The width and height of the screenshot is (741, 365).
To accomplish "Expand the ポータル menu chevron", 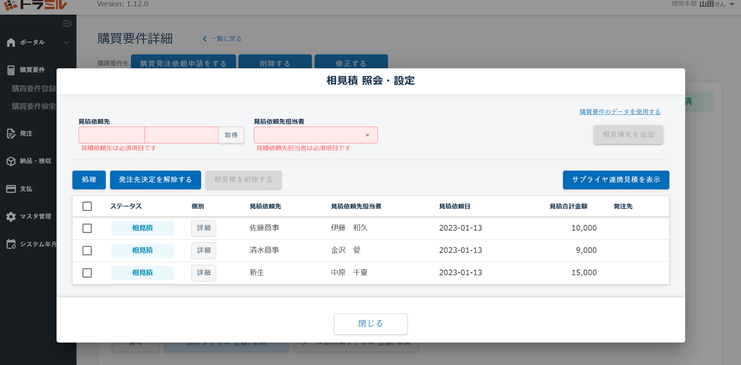I will [x=66, y=43].
